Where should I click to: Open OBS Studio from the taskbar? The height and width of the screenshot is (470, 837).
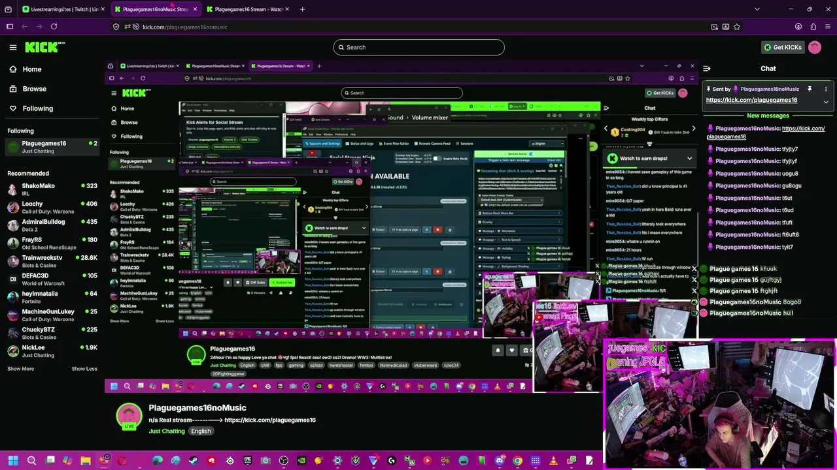point(283,461)
